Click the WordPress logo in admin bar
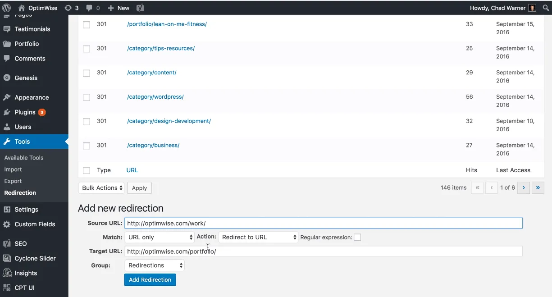The image size is (552, 297). 6,8
